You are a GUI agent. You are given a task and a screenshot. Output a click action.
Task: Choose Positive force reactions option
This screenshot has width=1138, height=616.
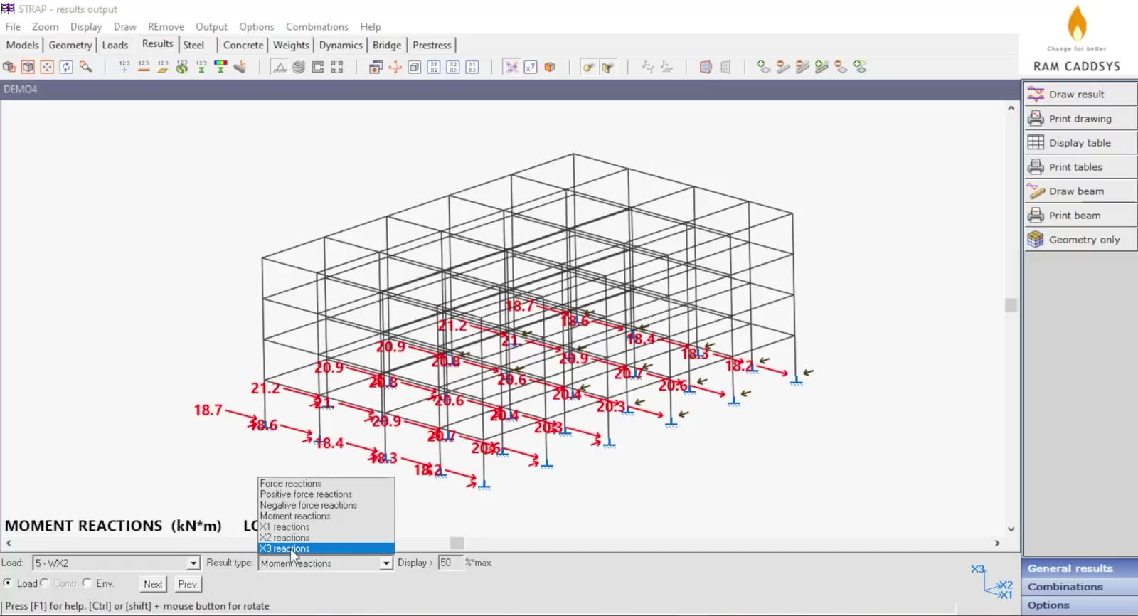[x=326, y=494]
